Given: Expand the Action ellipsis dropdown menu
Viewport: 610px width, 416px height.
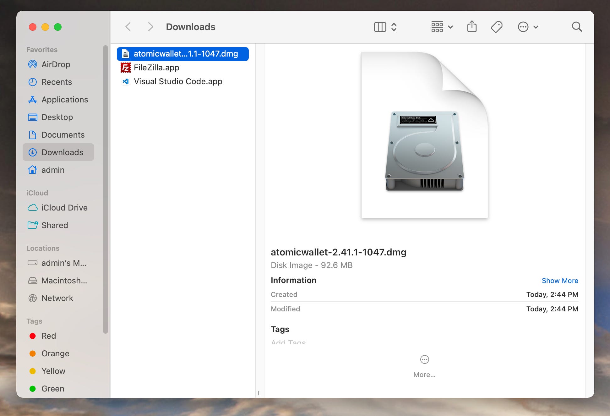Looking at the screenshot, I should (528, 27).
